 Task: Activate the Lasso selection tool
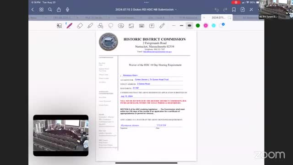point(111,26)
